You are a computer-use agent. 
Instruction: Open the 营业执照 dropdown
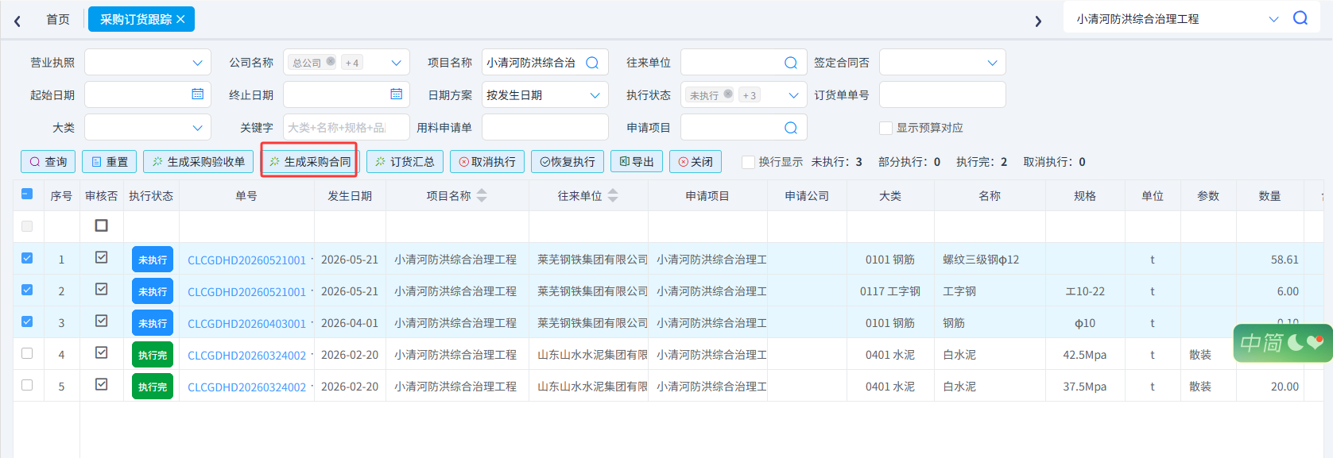point(148,63)
